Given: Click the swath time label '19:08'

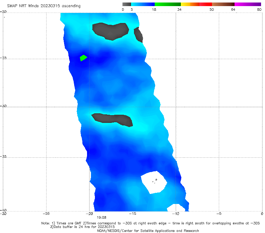Looking at the screenshot, I should point(101,218).
